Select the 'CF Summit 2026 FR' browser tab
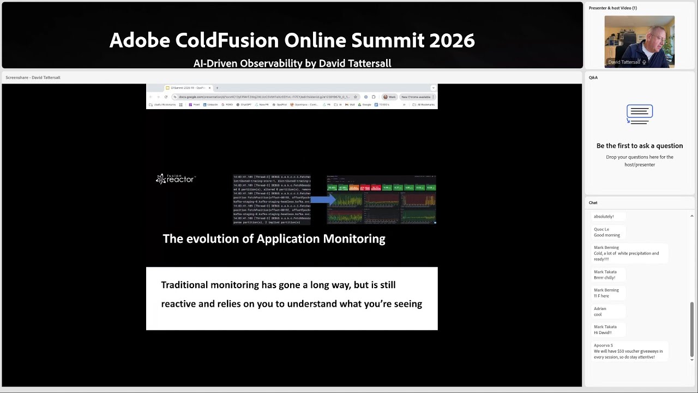Image resolution: width=698 pixels, height=393 pixels. tap(188, 88)
